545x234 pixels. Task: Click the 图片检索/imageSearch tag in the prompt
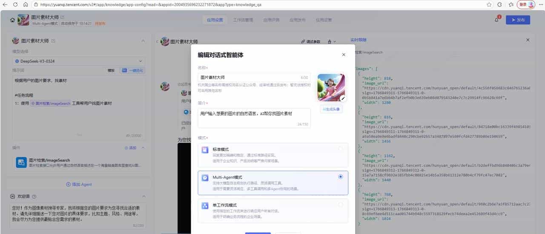(x=51, y=103)
